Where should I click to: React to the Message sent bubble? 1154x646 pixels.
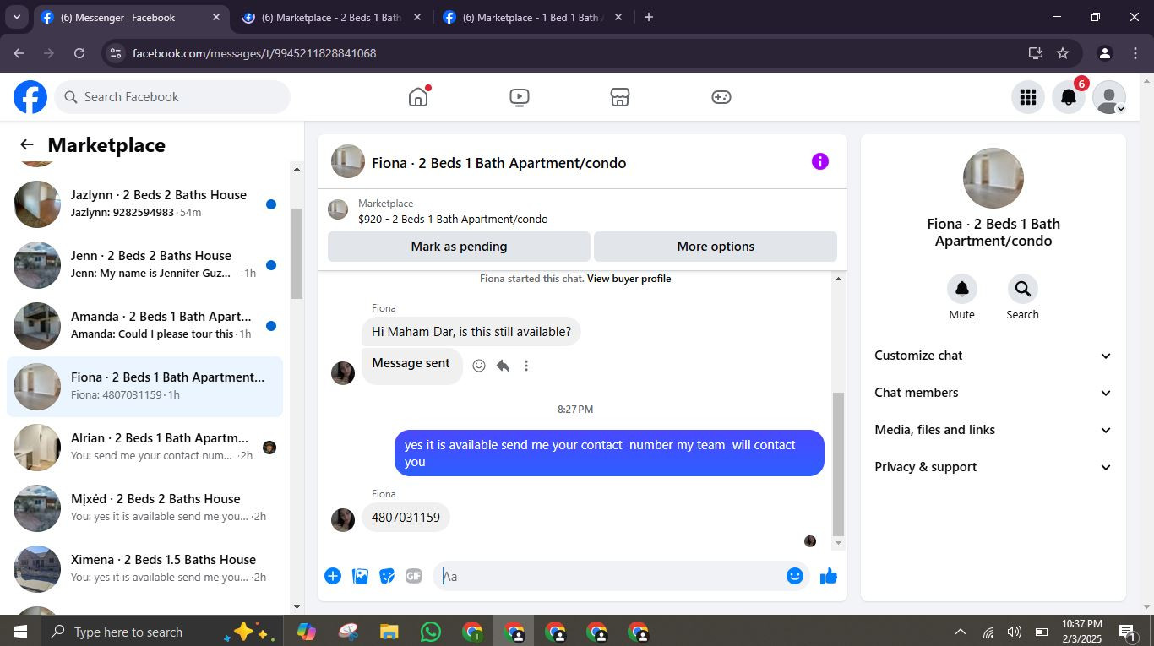(x=479, y=366)
